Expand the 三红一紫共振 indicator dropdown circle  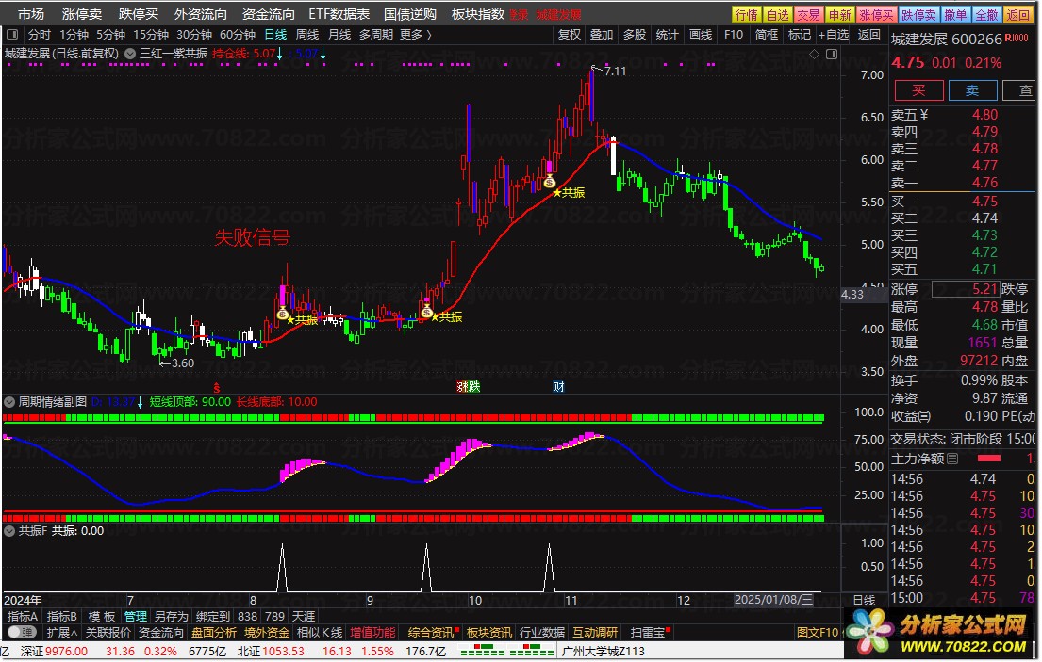pos(130,54)
